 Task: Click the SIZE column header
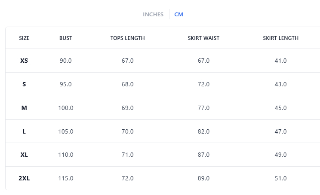(x=24, y=38)
